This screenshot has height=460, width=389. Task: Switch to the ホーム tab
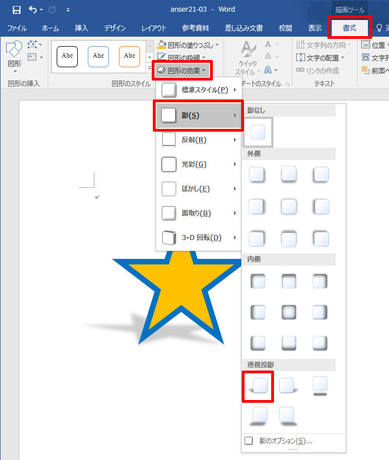click(50, 28)
